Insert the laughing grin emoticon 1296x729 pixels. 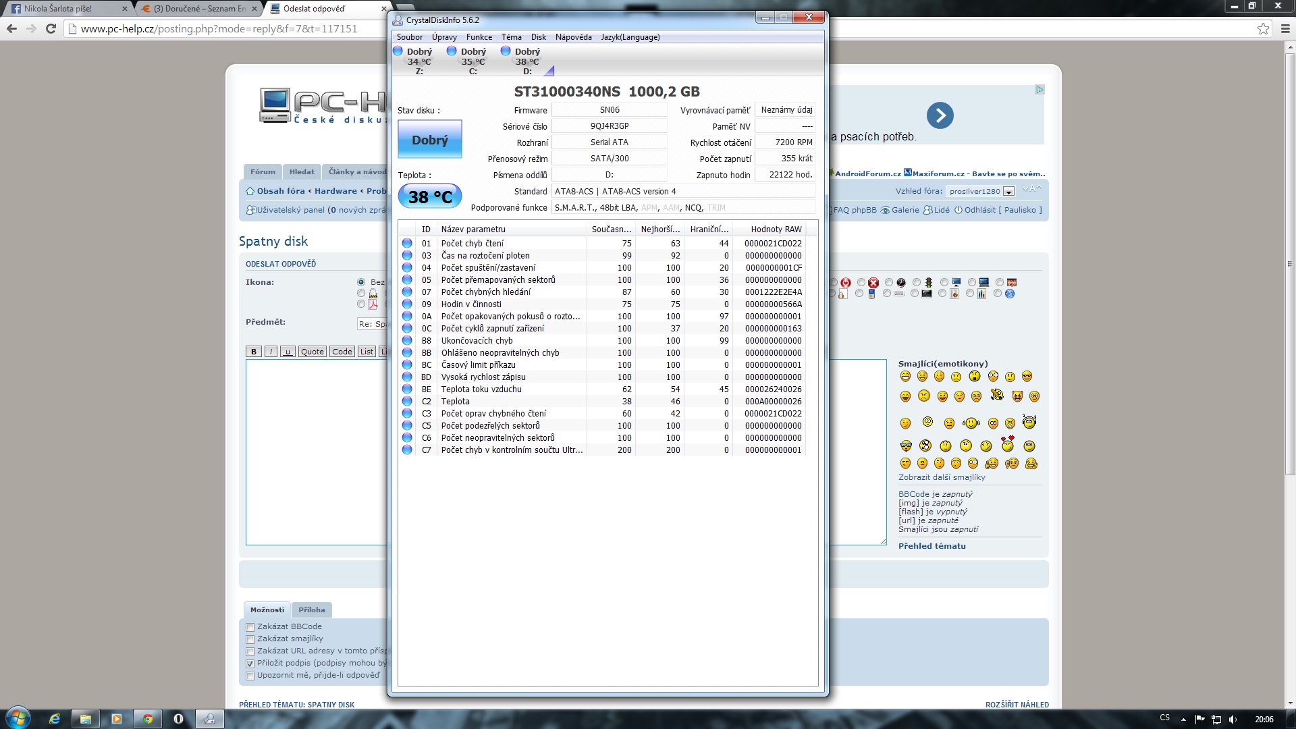[905, 376]
